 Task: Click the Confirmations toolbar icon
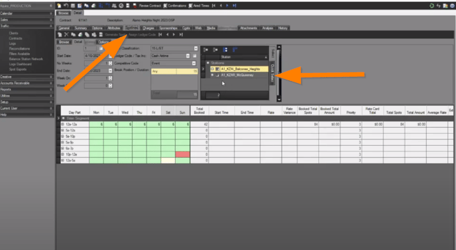[175, 5]
